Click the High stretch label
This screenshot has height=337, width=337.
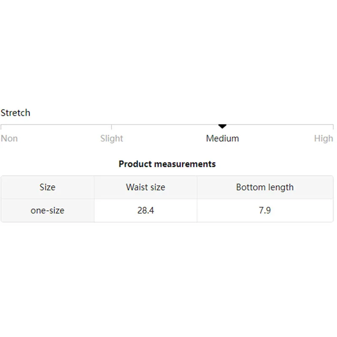click(x=324, y=138)
